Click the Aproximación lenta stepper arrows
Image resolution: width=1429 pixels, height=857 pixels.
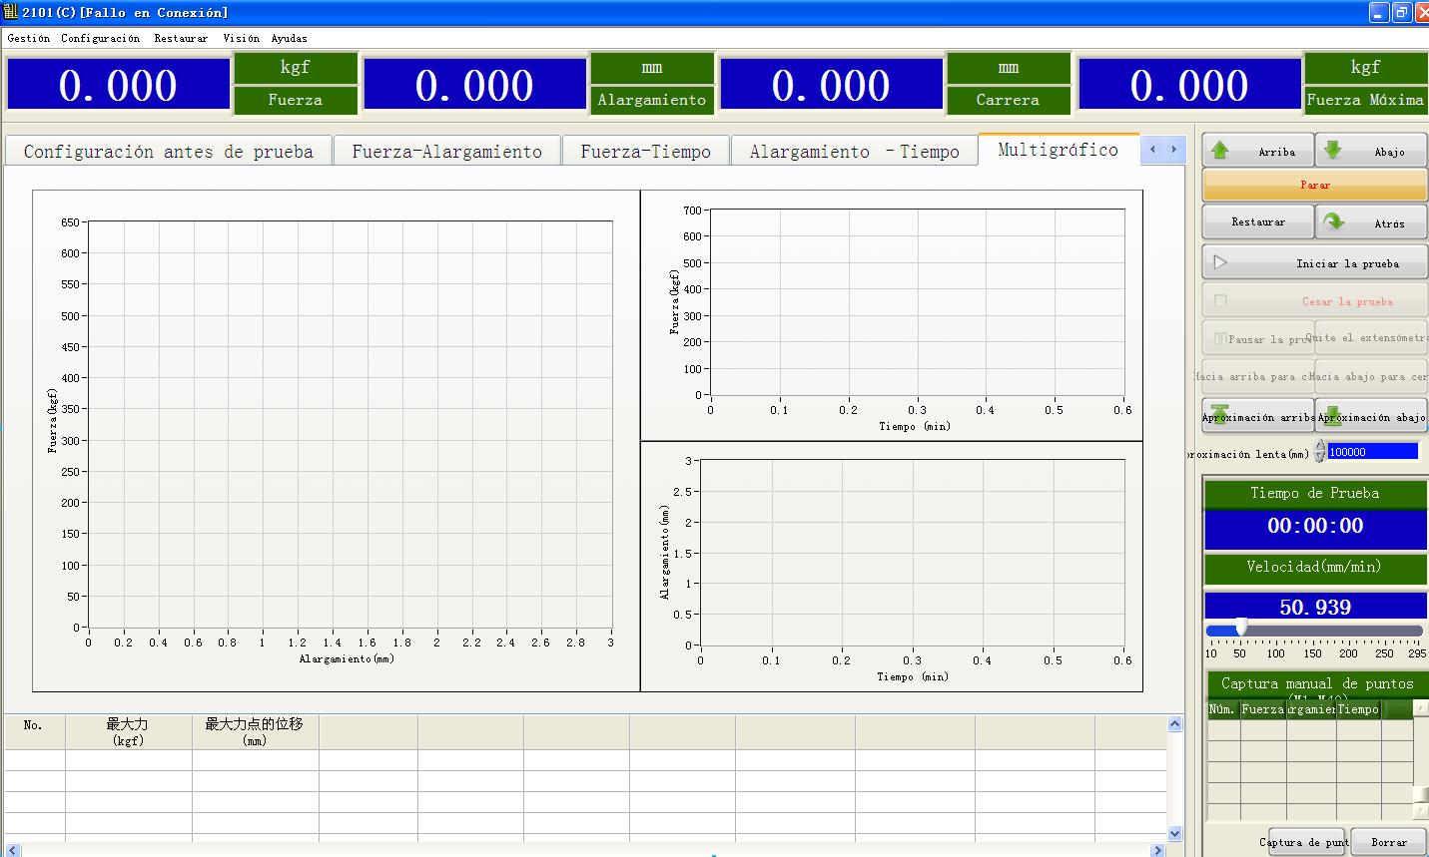click(x=1319, y=452)
